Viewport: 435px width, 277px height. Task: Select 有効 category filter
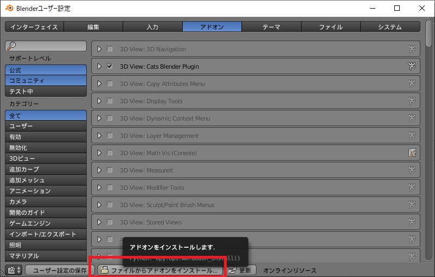[x=46, y=137]
